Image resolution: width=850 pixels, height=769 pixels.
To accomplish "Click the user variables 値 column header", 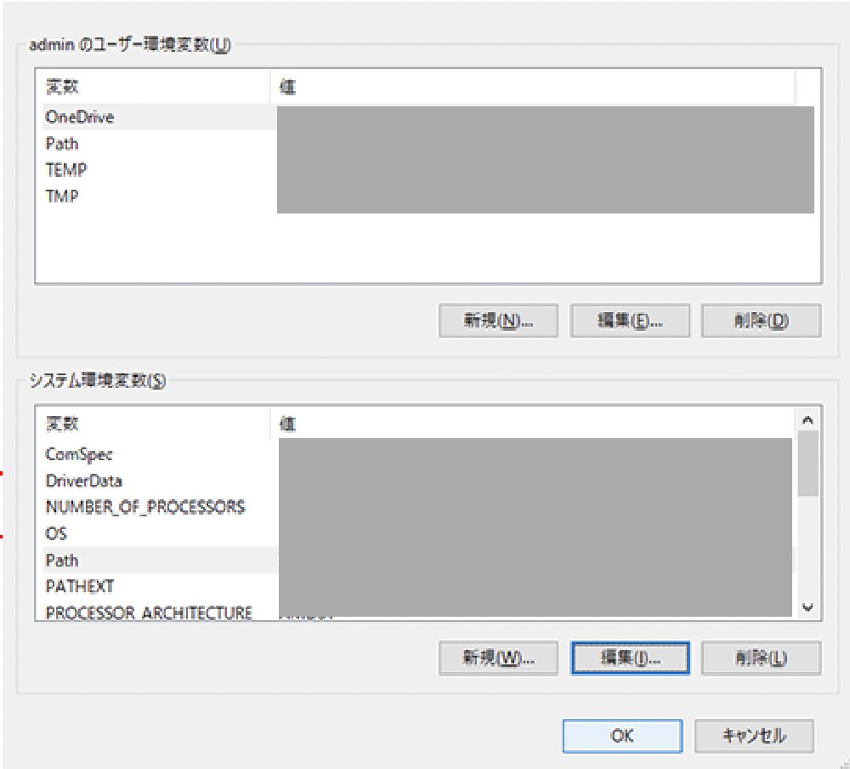I will coord(533,87).
